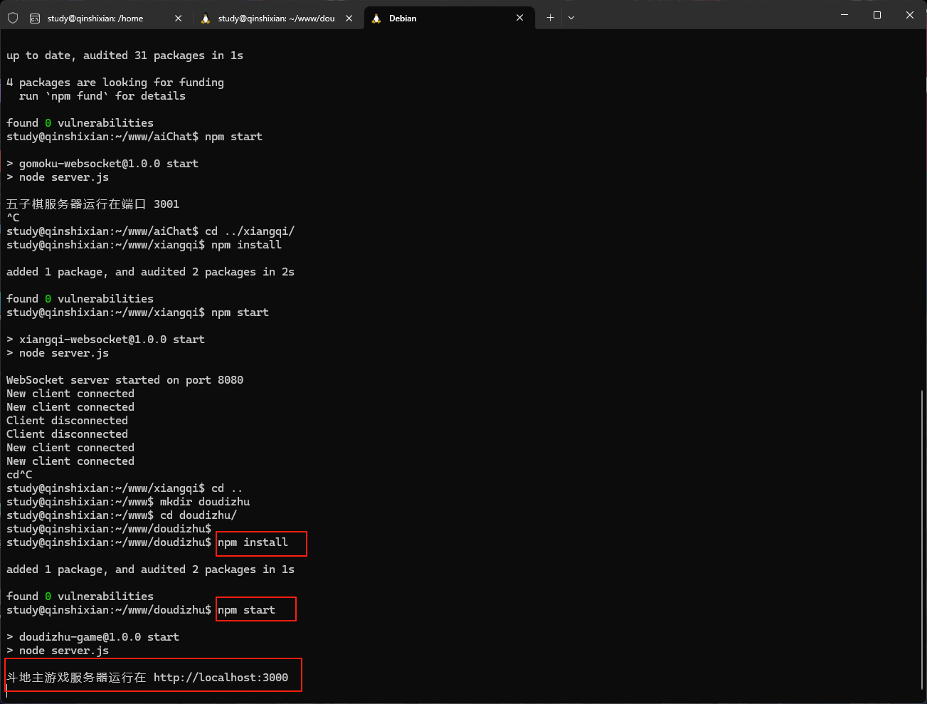Click the console icon on the /home tab
Screen dimensions: 927x704
pyautogui.click(x=35, y=19)
